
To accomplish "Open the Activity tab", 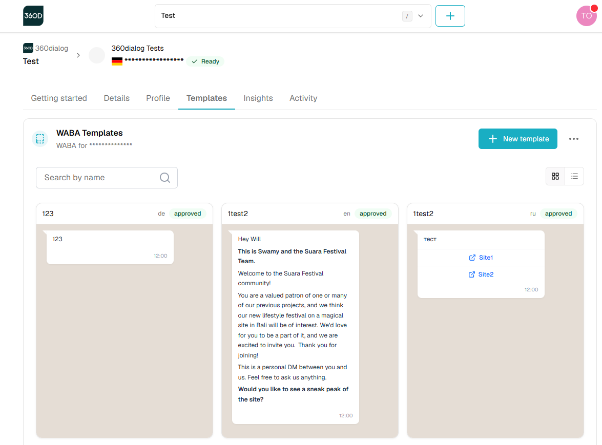I will (303, 98).
